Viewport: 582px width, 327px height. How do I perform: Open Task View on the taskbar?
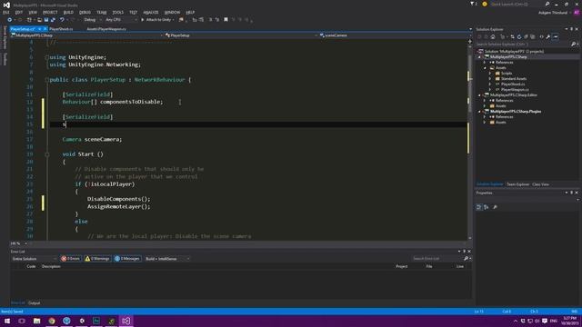pyautogui.click(x=22, y=321)
